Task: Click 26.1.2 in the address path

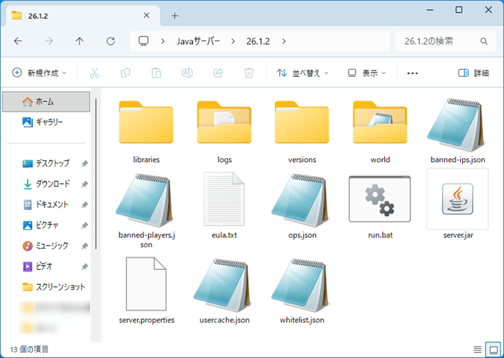Action: point(258,41)
